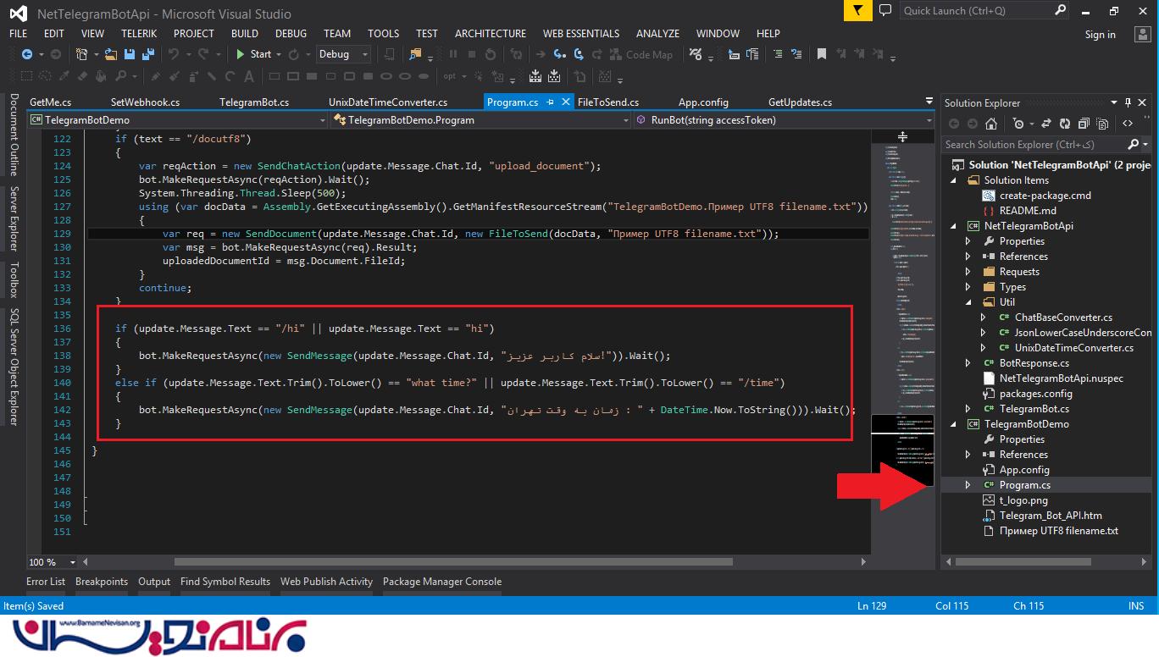Click inside the Quick Launch search field
1159x657 pixels.
point(976,10)
